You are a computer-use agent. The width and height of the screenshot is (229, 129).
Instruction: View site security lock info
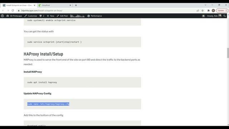pos(19,10)
